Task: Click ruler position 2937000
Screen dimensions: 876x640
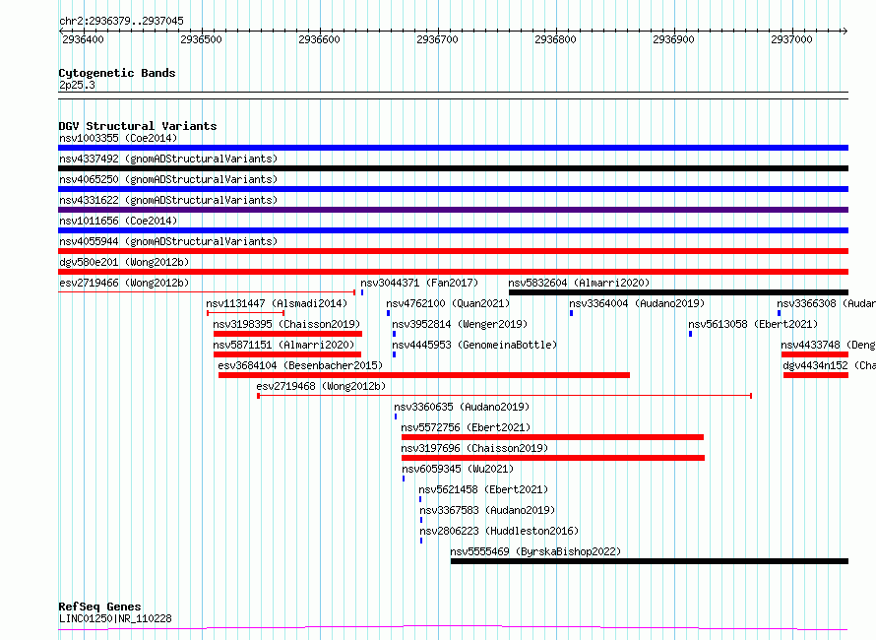Action: click(x=791, y=39)
